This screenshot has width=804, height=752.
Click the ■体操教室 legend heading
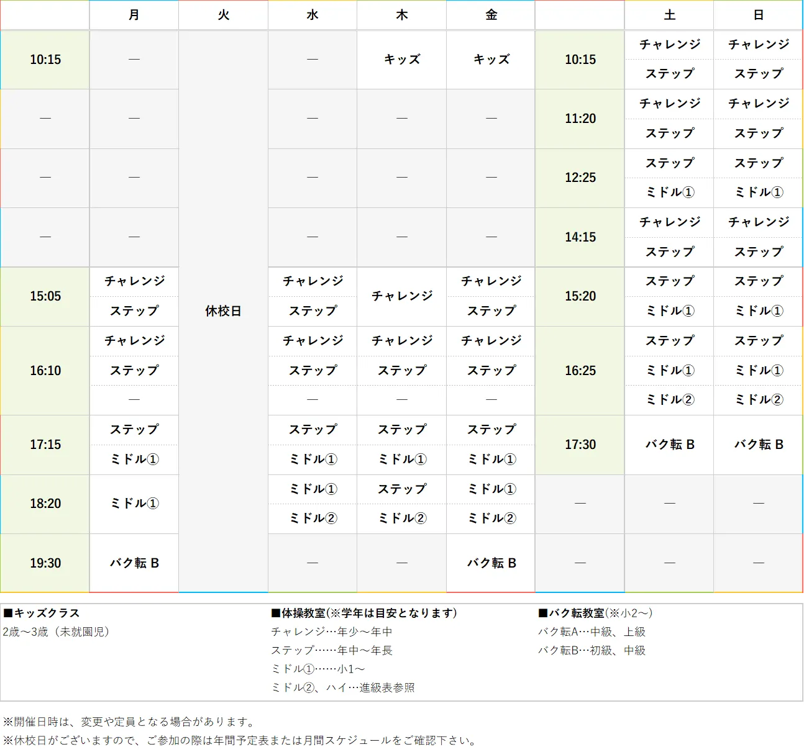pyautogui.click(x=362, y=613)
